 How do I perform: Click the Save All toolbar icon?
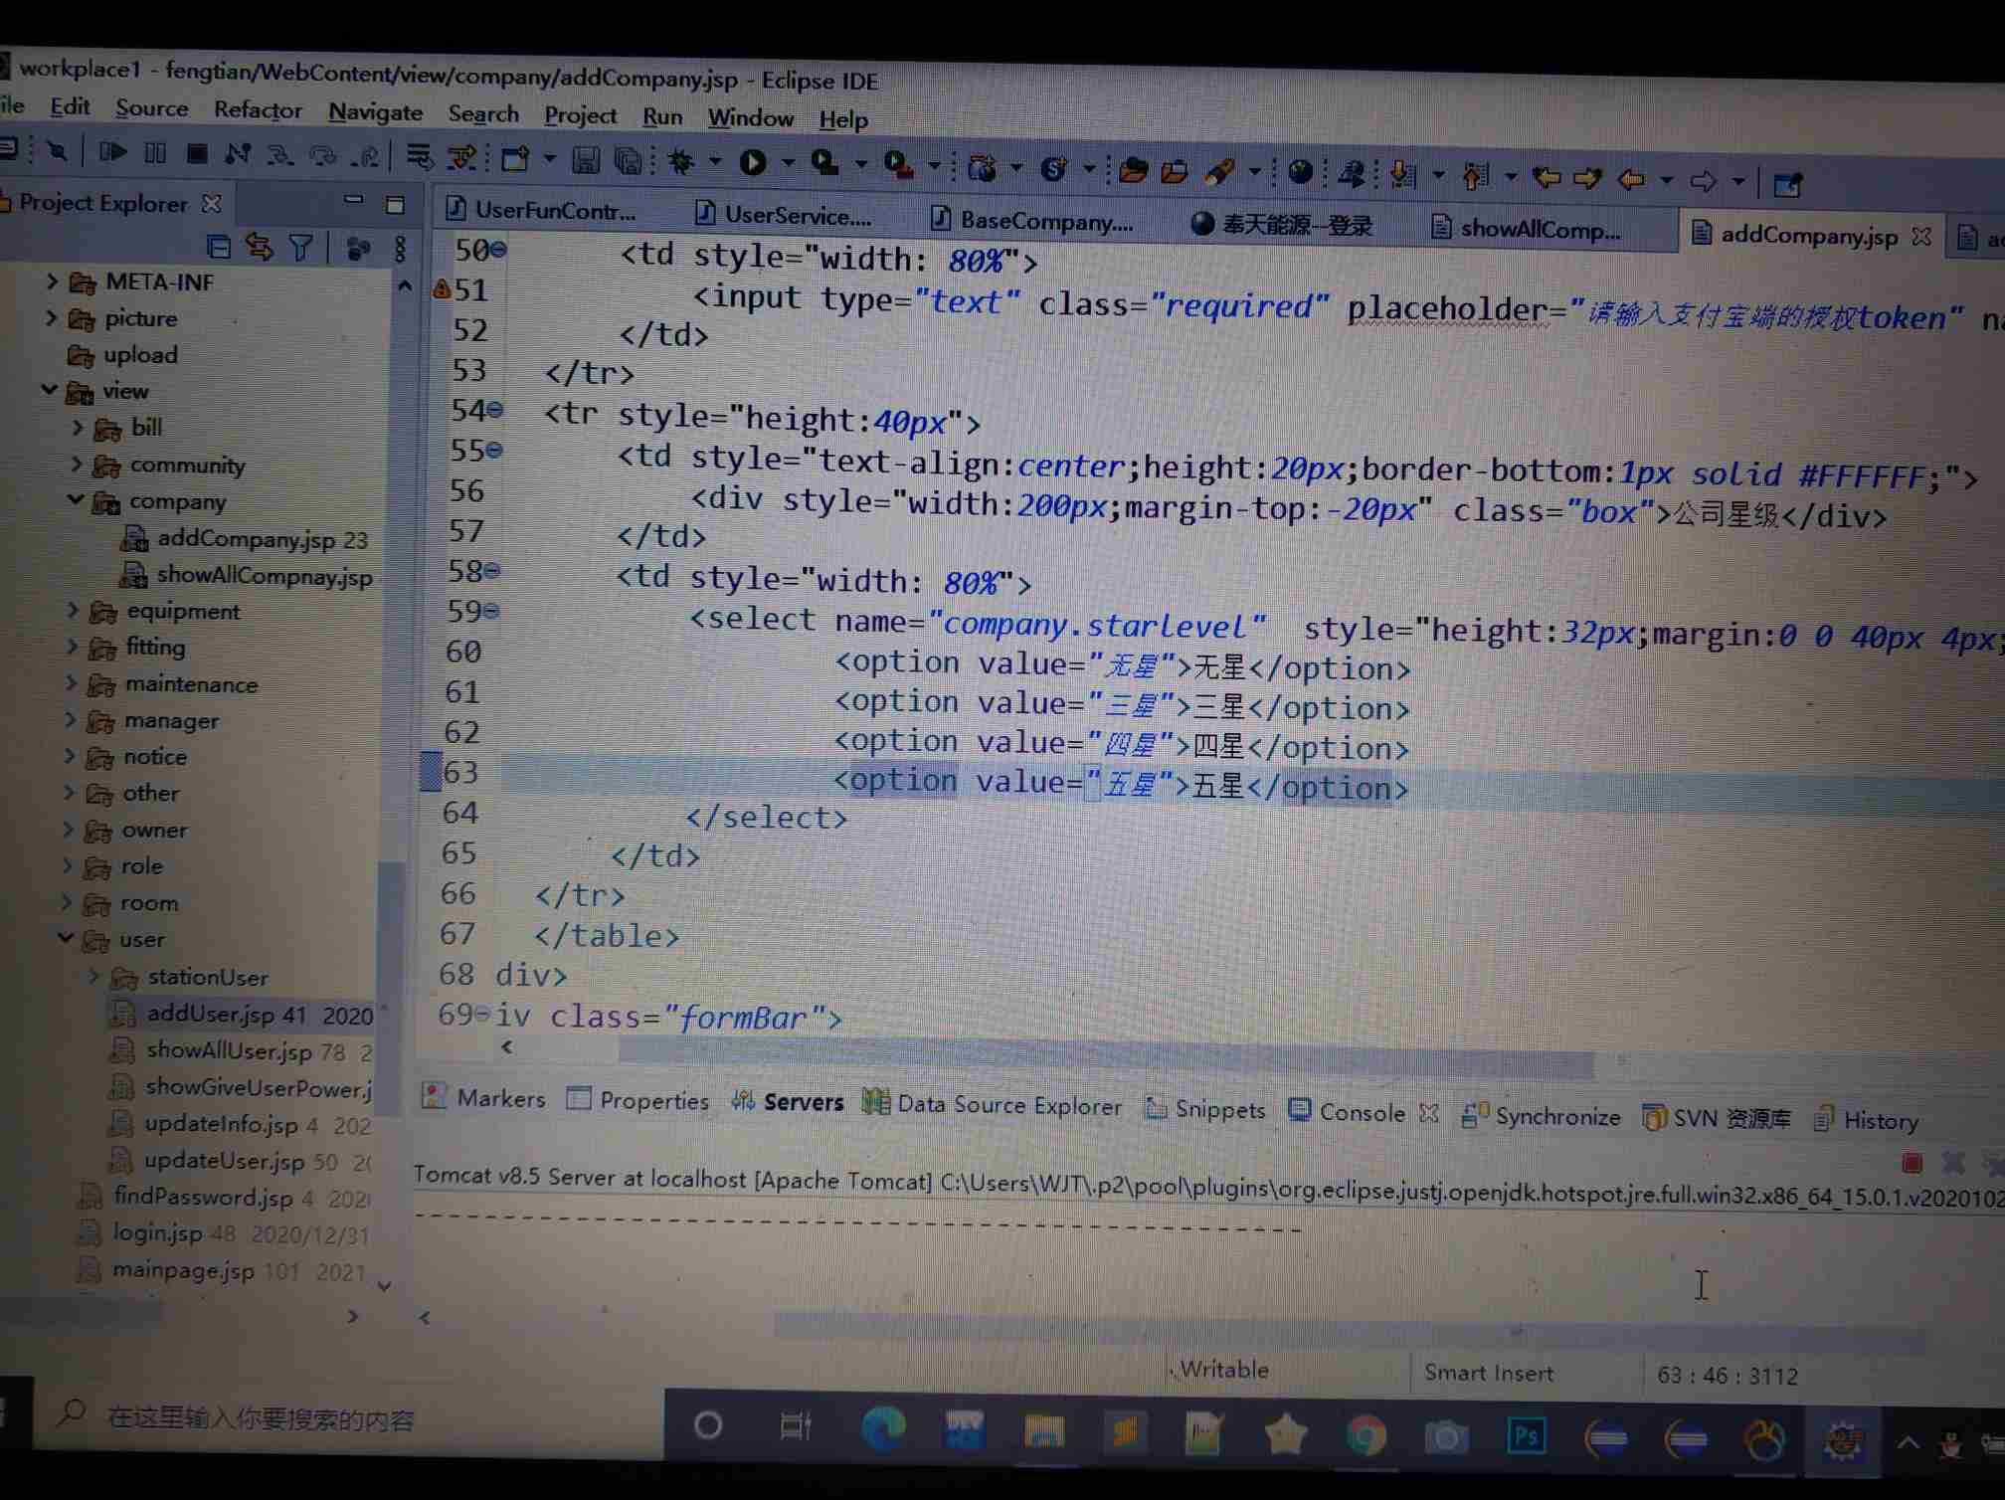pyautogui.click(x=628, y=160)
